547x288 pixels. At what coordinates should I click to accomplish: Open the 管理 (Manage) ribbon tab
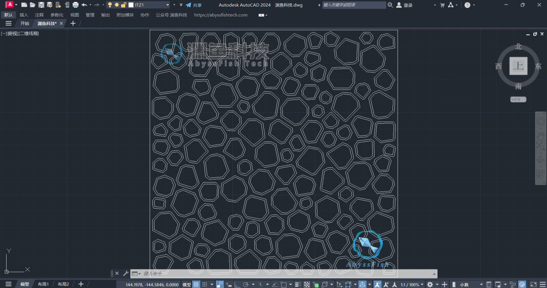click(x=90, y=15)
